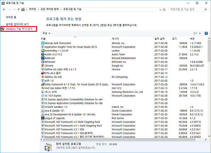
Task: Sort the list by 버전 column header
Action: pos(198,39)
